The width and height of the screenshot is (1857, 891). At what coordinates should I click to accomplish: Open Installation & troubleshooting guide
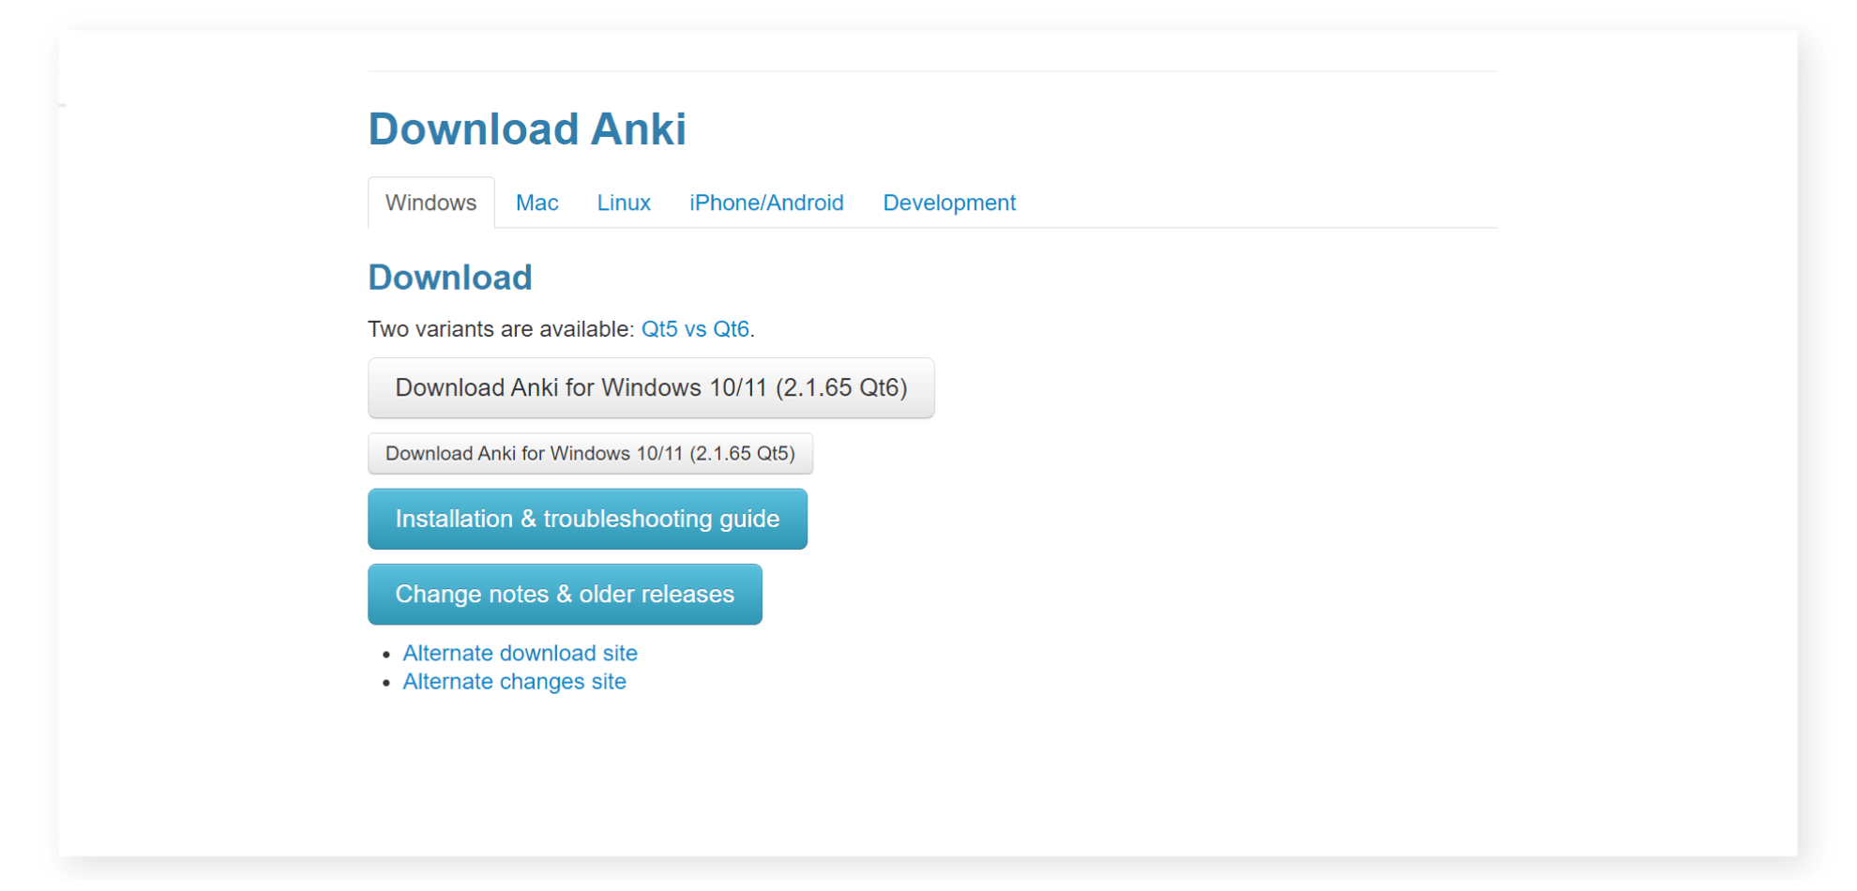pyautogui.click(x=587, y=519)
